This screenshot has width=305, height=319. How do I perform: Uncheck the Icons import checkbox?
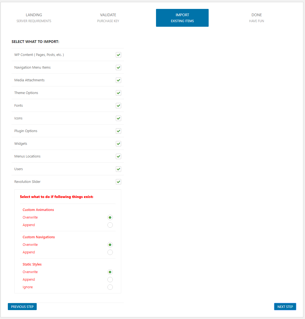click(x=118, y=118)
